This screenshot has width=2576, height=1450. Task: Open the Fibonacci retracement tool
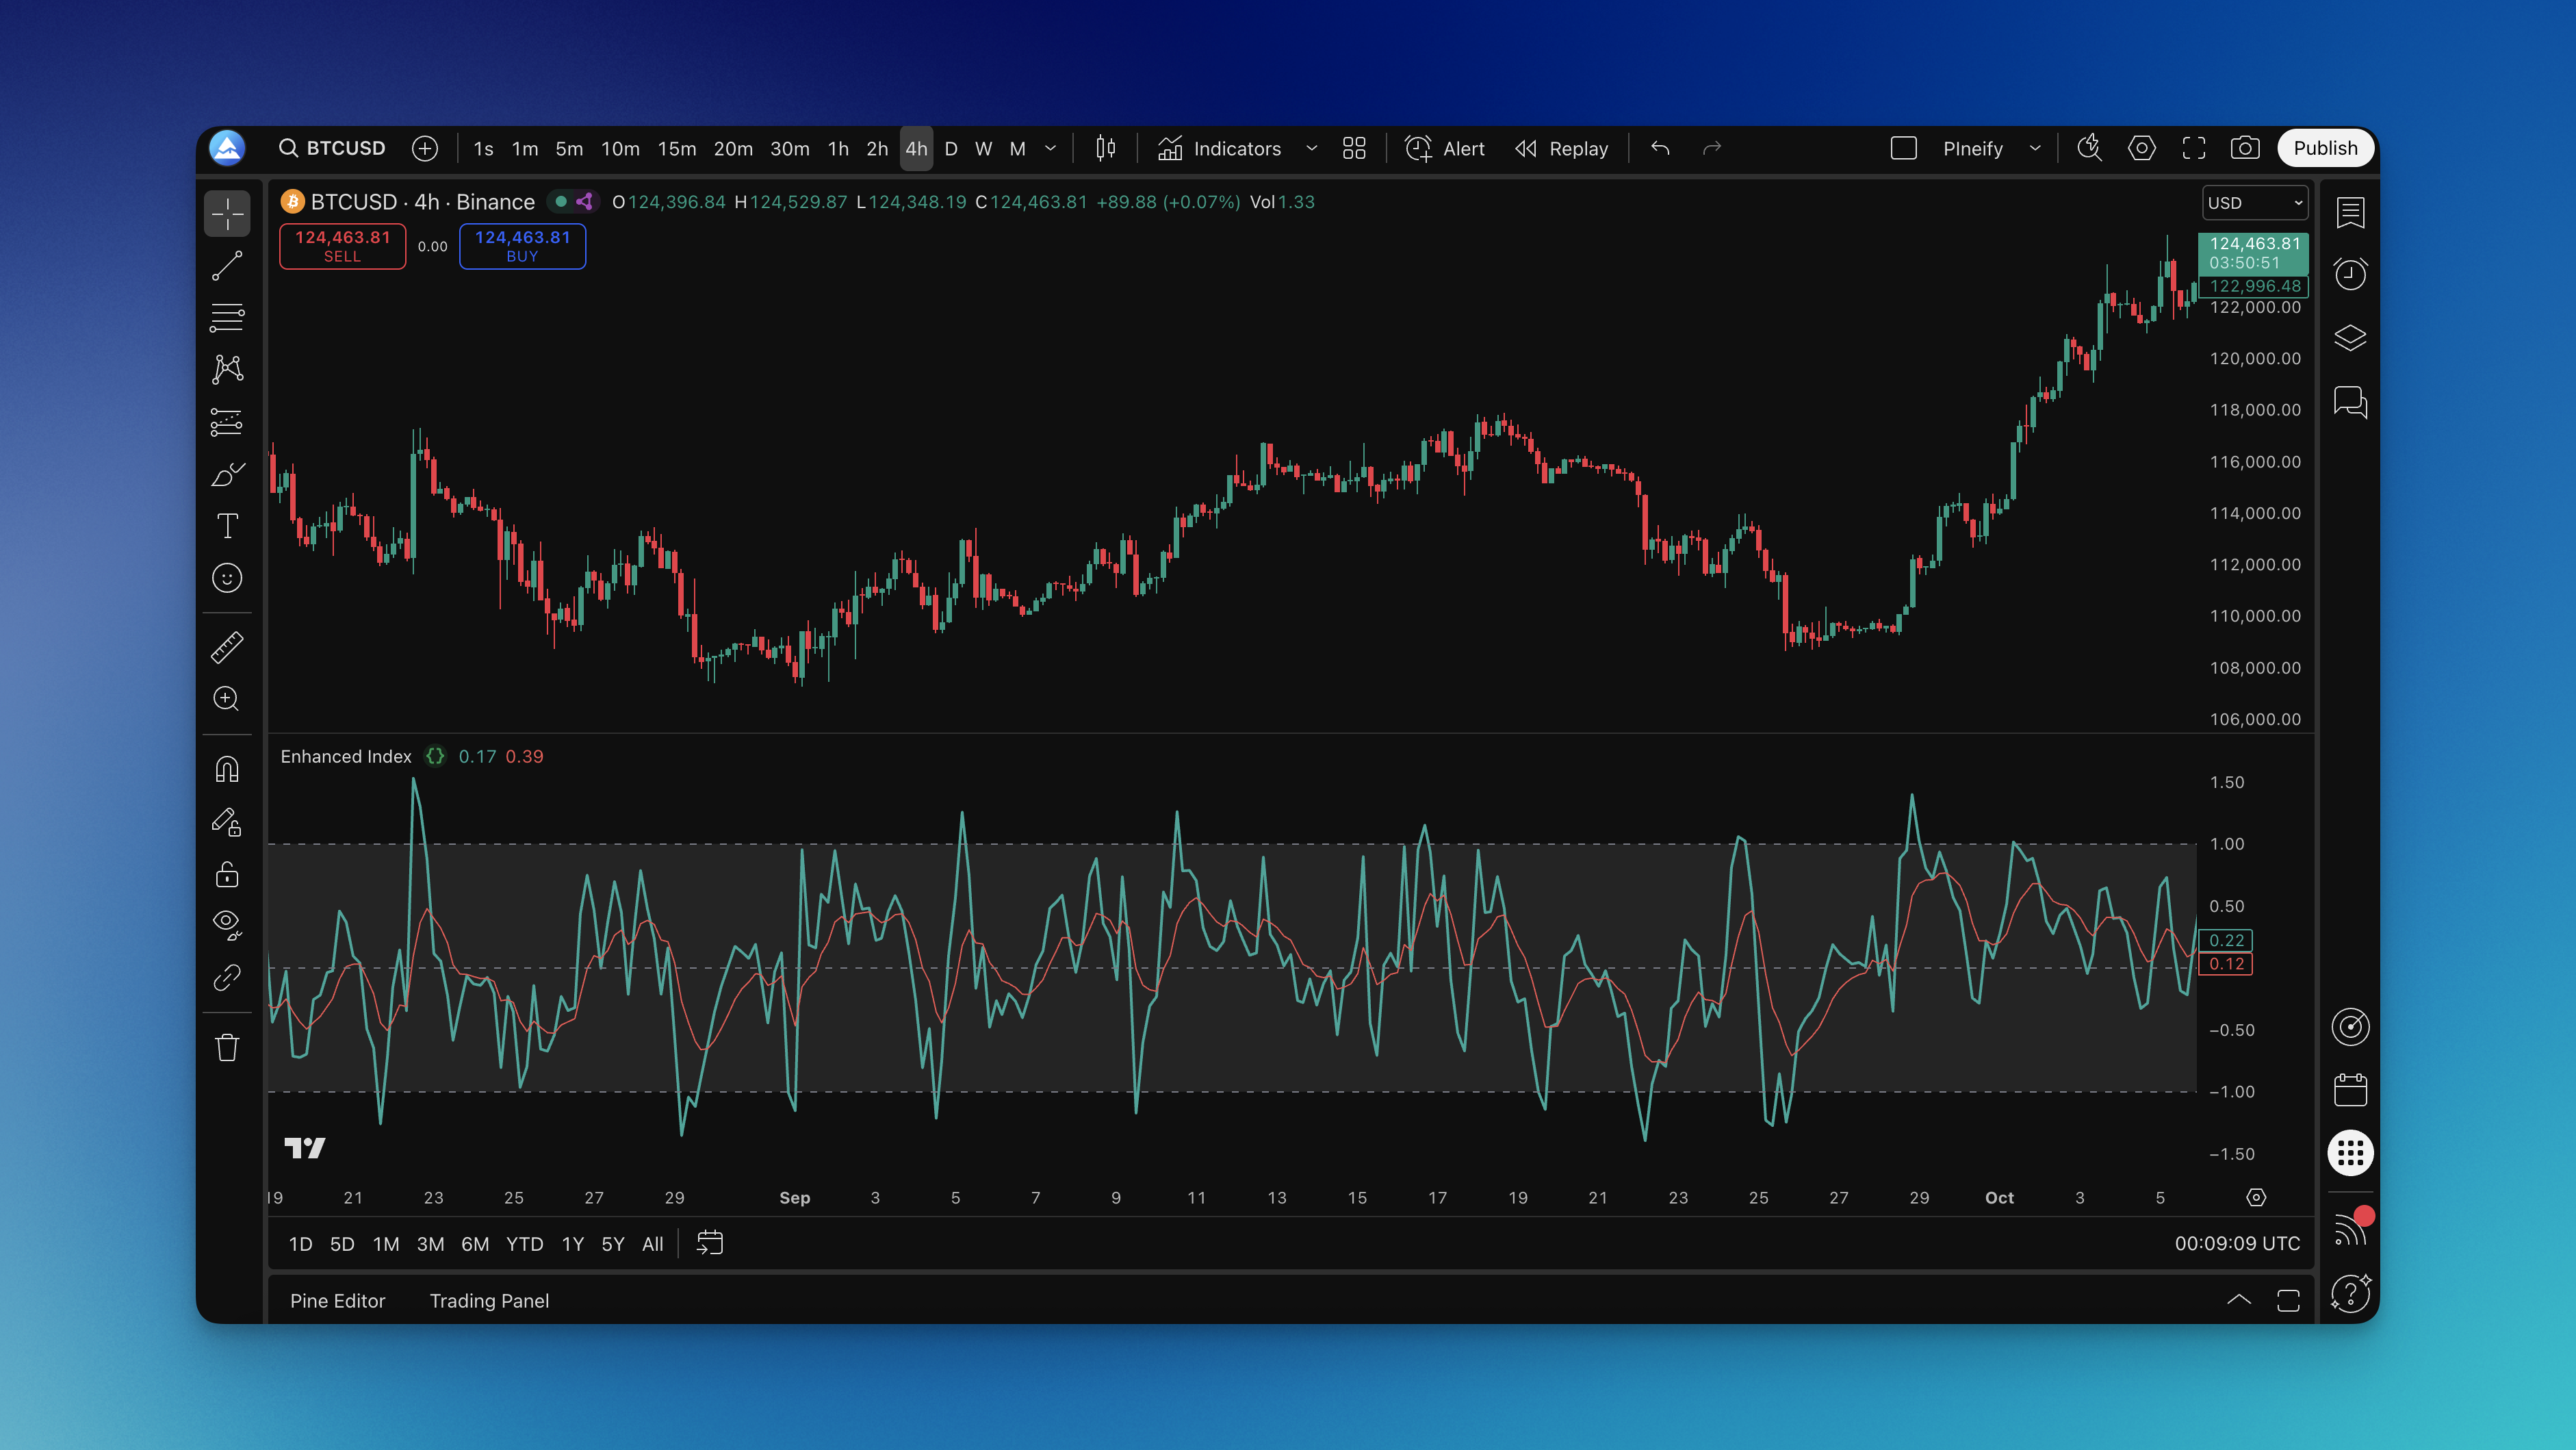pyautogui.click(x=227, y=318)
